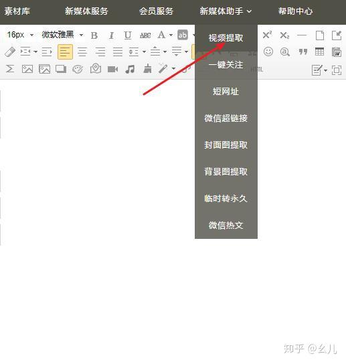This screenshot has width=346, height=364.
Task: Toggle center alignment
Action: click(82, 52)
